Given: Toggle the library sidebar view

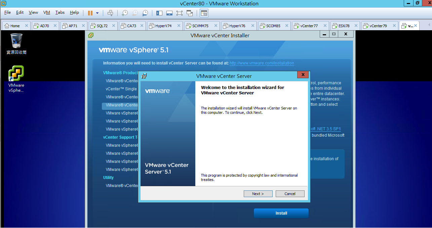Looking at the screenshot, I should [x=159, y=13].
